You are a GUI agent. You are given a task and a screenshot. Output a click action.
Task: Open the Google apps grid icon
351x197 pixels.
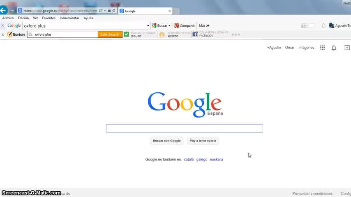(x=322, y=48)
